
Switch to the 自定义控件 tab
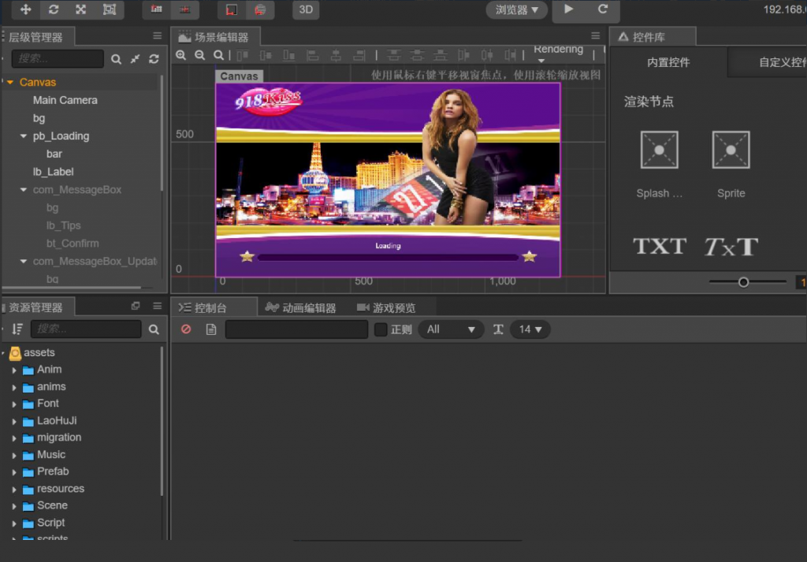(x=780, y=62)
